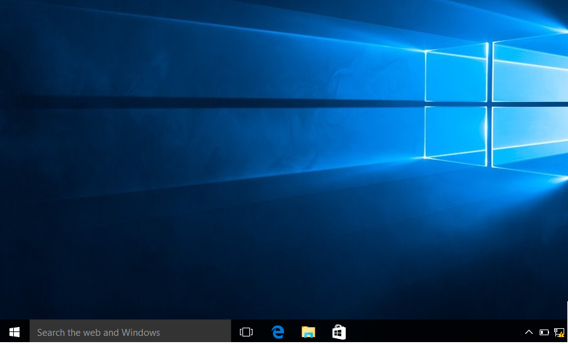Open the Windows Start menu
The width and height of the screenshot is (568, 344).
pos(14,331)
